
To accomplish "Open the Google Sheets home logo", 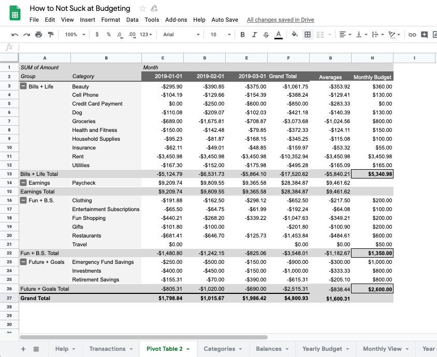I will pos(15,13).
